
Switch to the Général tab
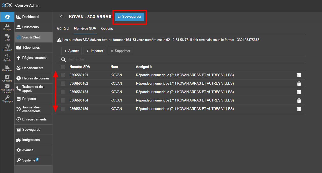pyautogui.click(x=63, y=28)
